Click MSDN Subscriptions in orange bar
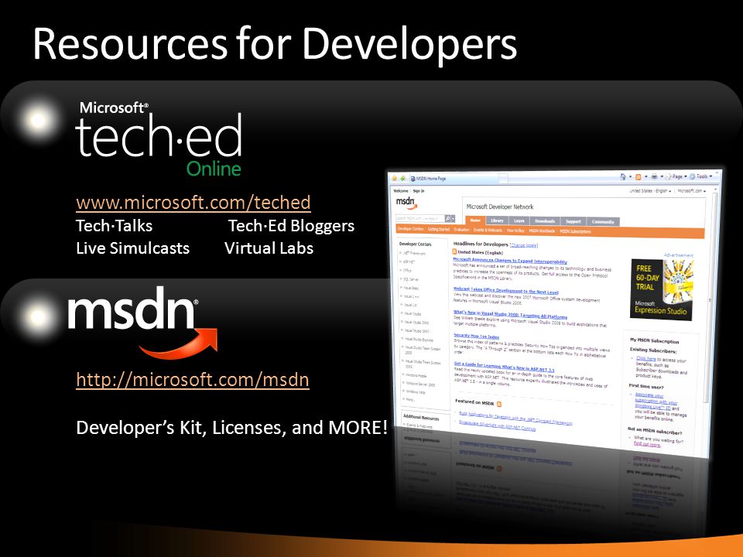The height and width of the screenshot is (557, 743). 575,231
